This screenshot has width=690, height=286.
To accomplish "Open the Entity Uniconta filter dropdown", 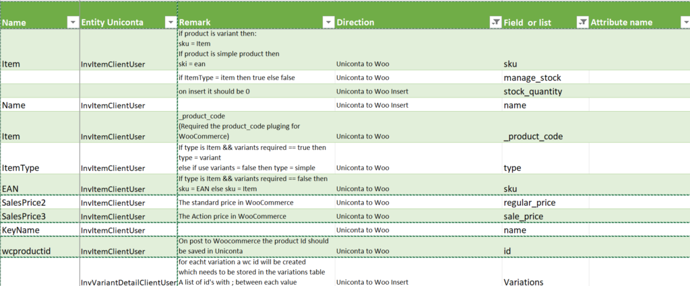I will [x=169, y=22].
